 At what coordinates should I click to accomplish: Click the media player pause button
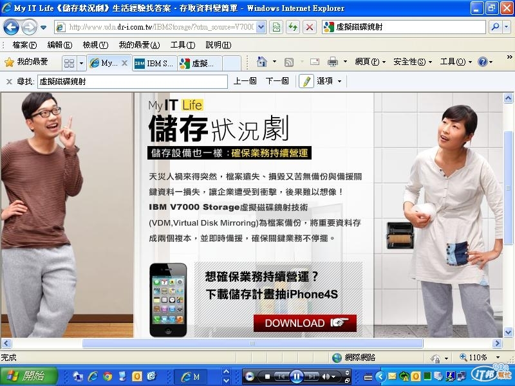pyautogui.click(x=296, y=376)
